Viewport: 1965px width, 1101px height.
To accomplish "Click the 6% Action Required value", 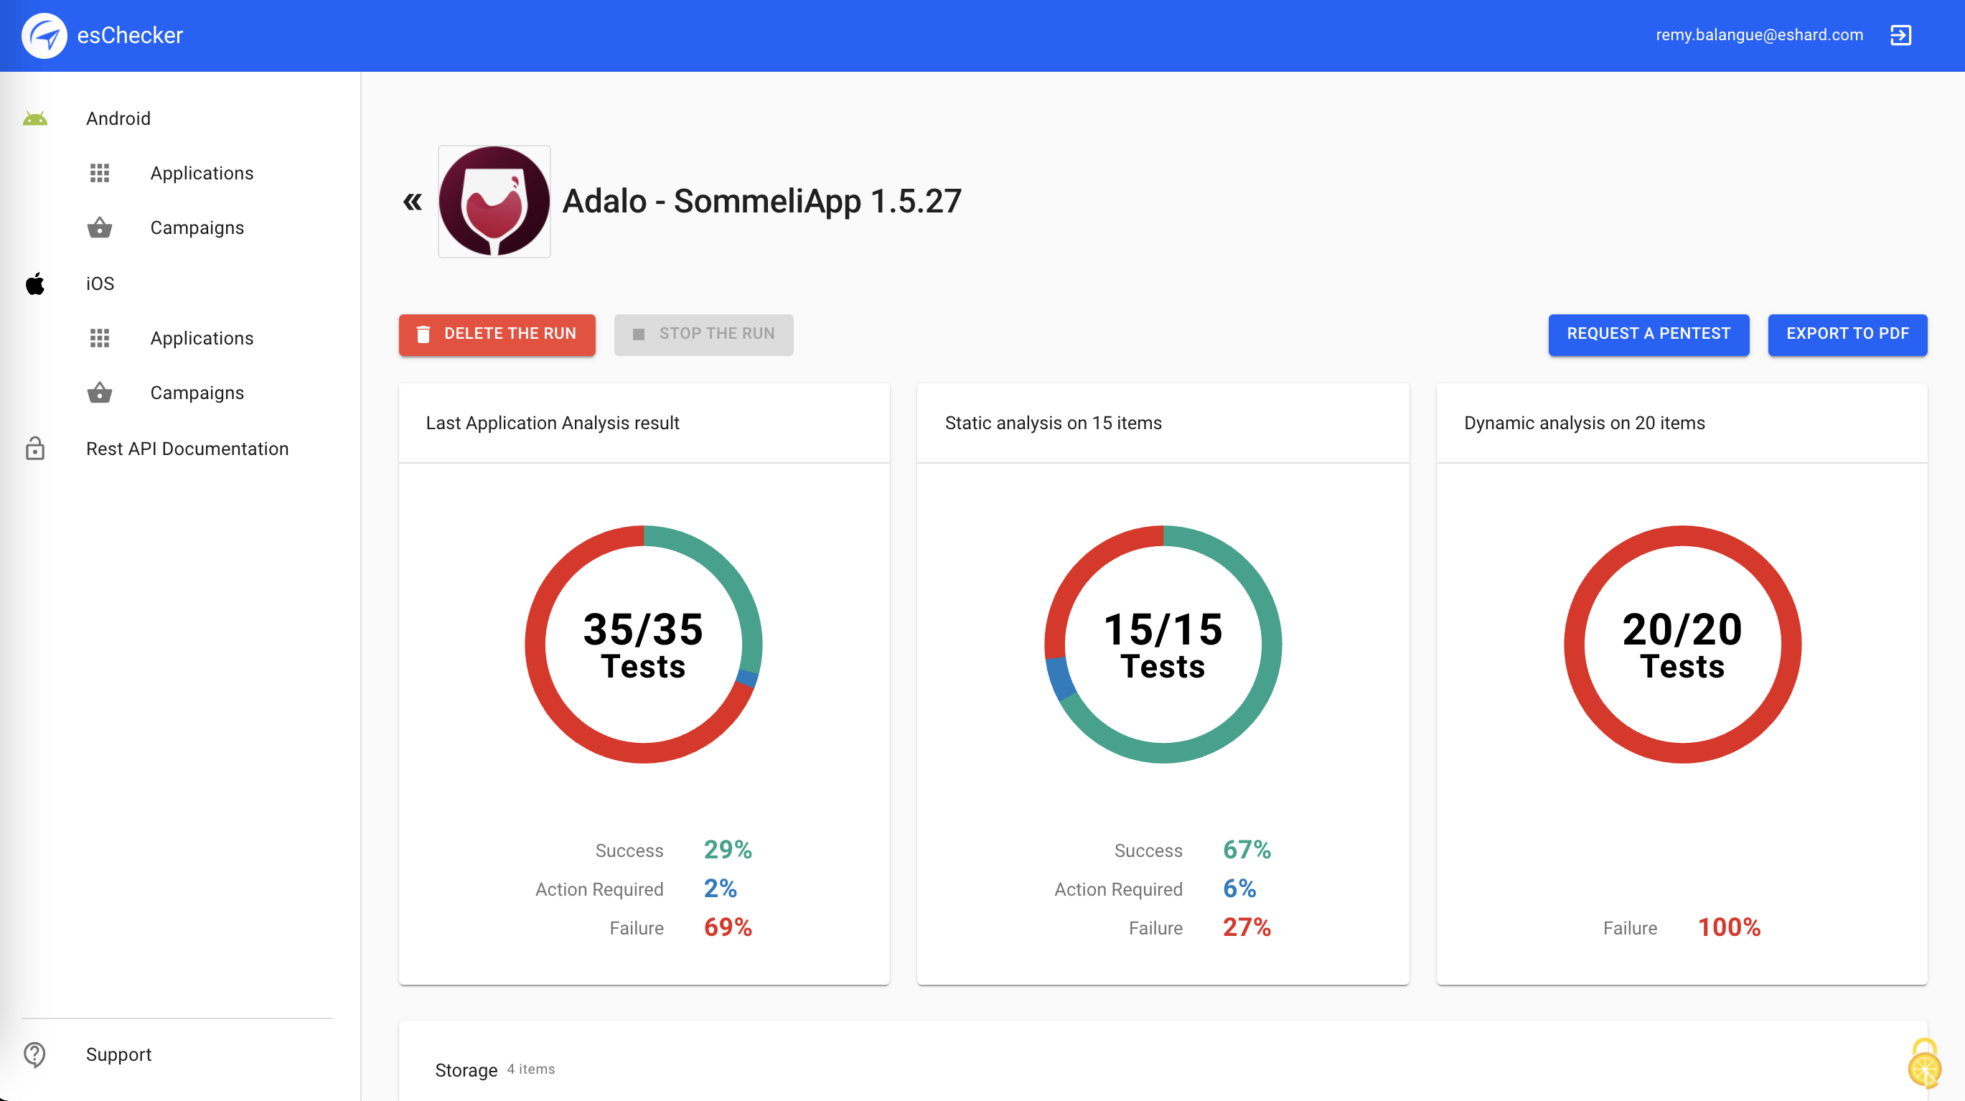I will tap(1239, 888).
